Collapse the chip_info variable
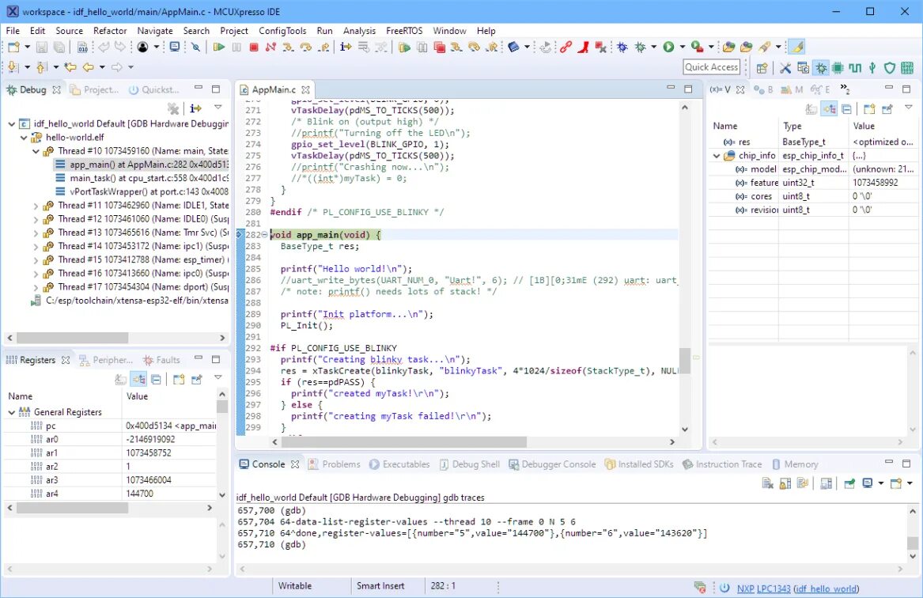 tap(717, 156)
